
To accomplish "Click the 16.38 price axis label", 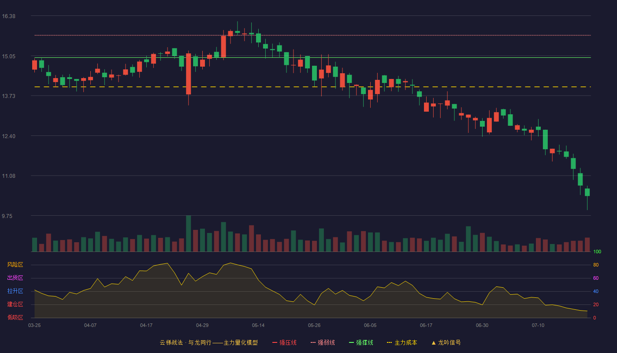I will pyautogui.click(x=9, y=16).
